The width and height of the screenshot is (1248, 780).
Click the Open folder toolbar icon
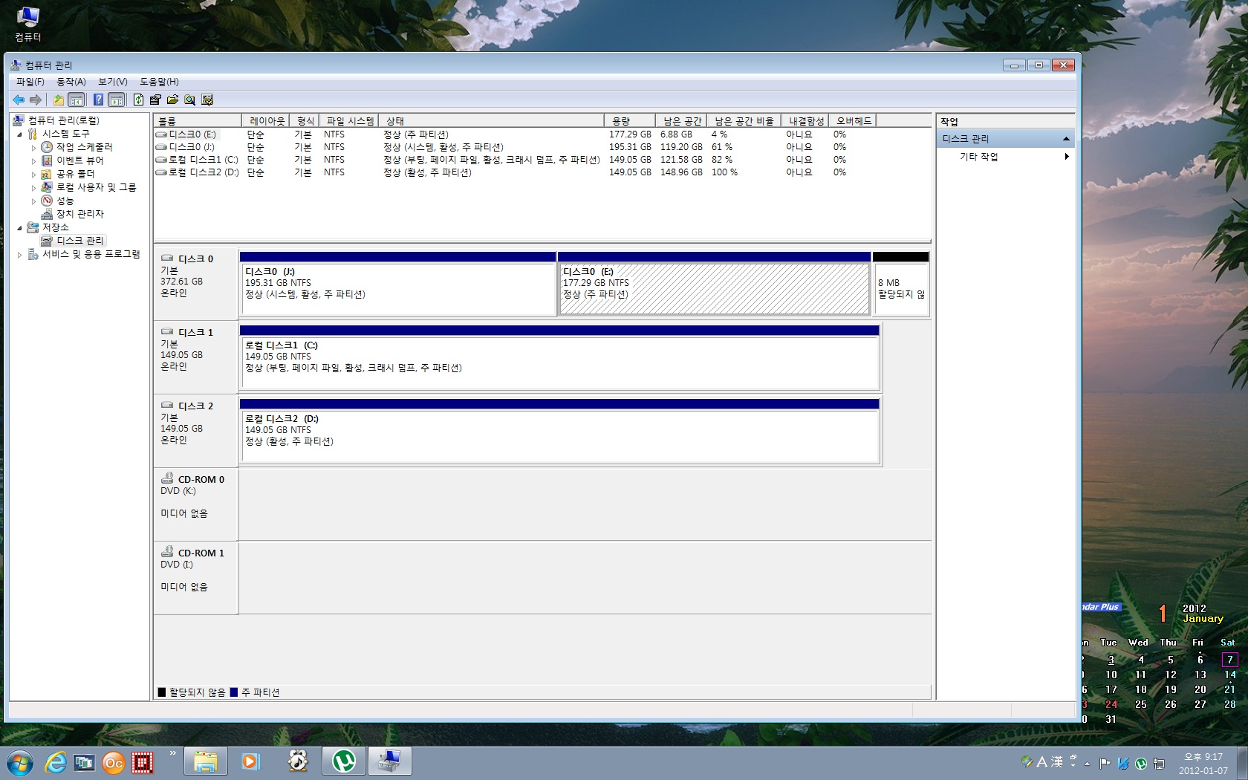172,100
